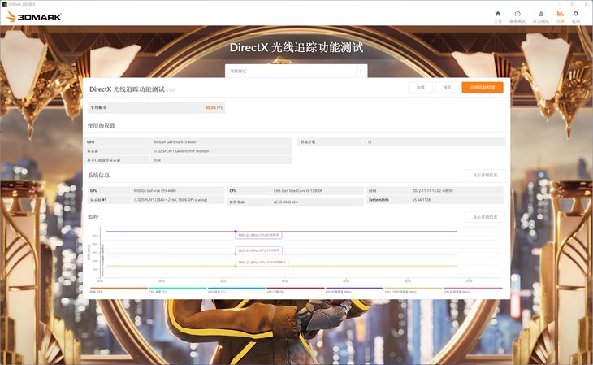Click the Load button beside Save

pyautogui.click(x=421, y=88)
